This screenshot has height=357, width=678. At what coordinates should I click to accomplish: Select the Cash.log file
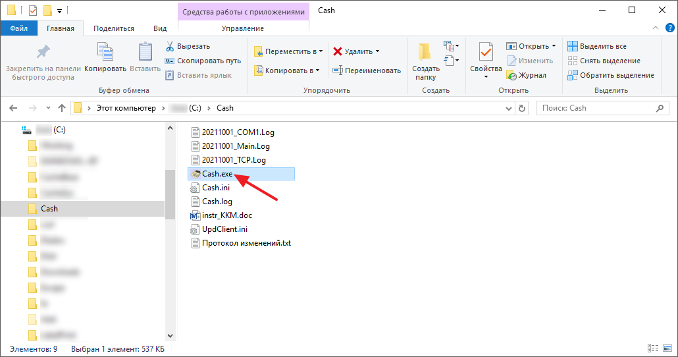212,202
